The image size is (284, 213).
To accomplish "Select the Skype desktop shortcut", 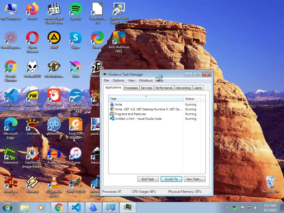I will tap(75, 40).
